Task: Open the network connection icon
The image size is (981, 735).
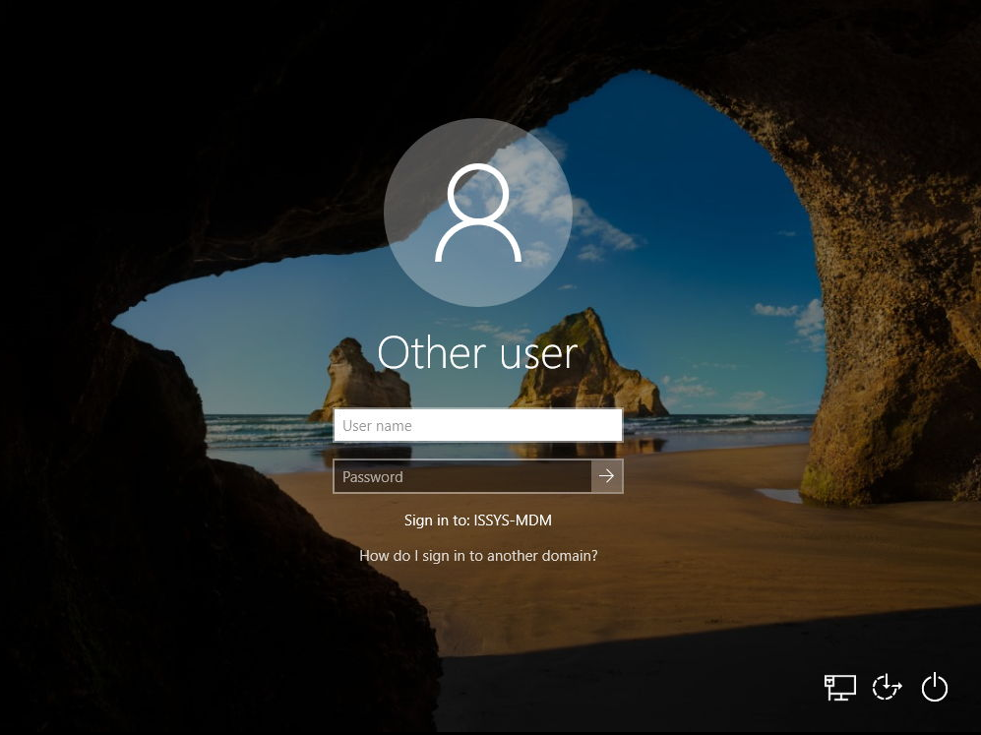Action: (x=839, y=687)
